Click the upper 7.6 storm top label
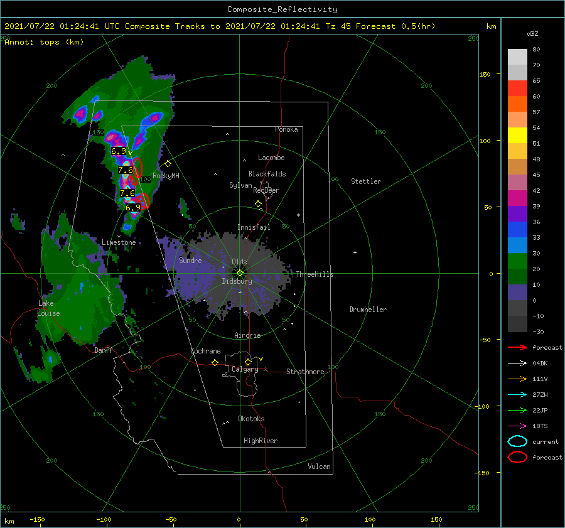Image resolution: width=565 pixels, height=528 pixels. tap(126, 170)
